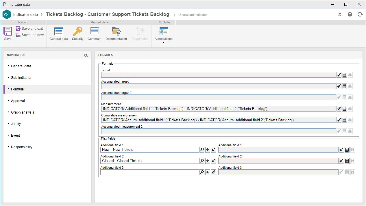Add new item for Additional field 2
Viewport: 366px width, 206px height.
[208, 161]
